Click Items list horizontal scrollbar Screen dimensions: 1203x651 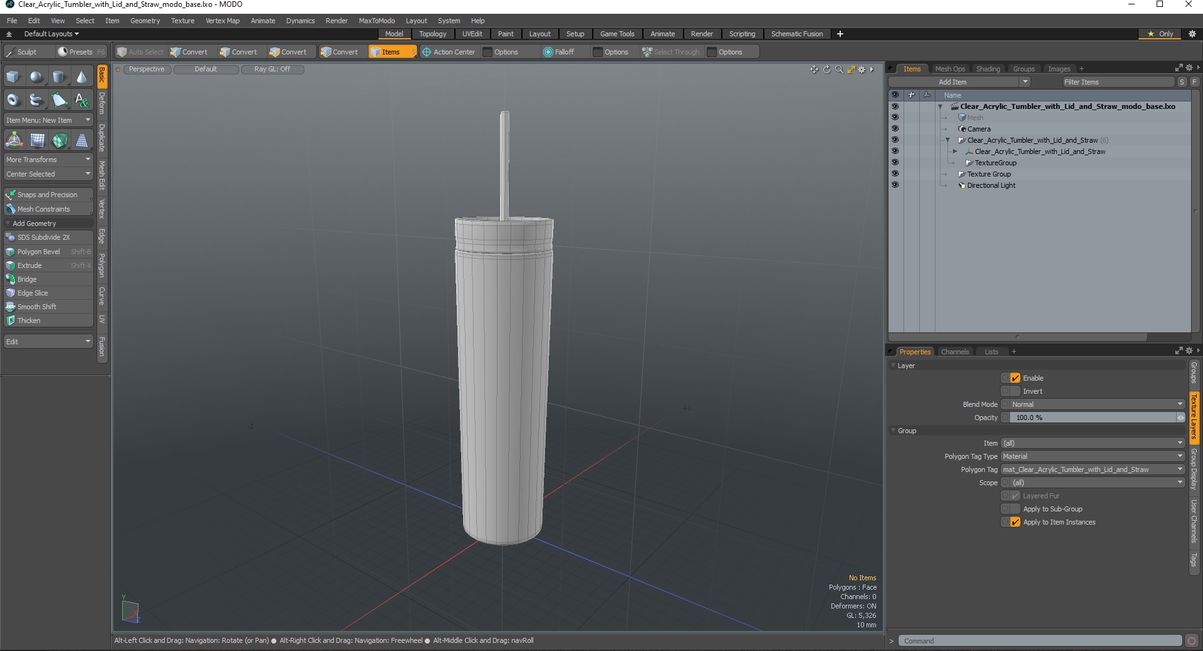[1018, 337]
